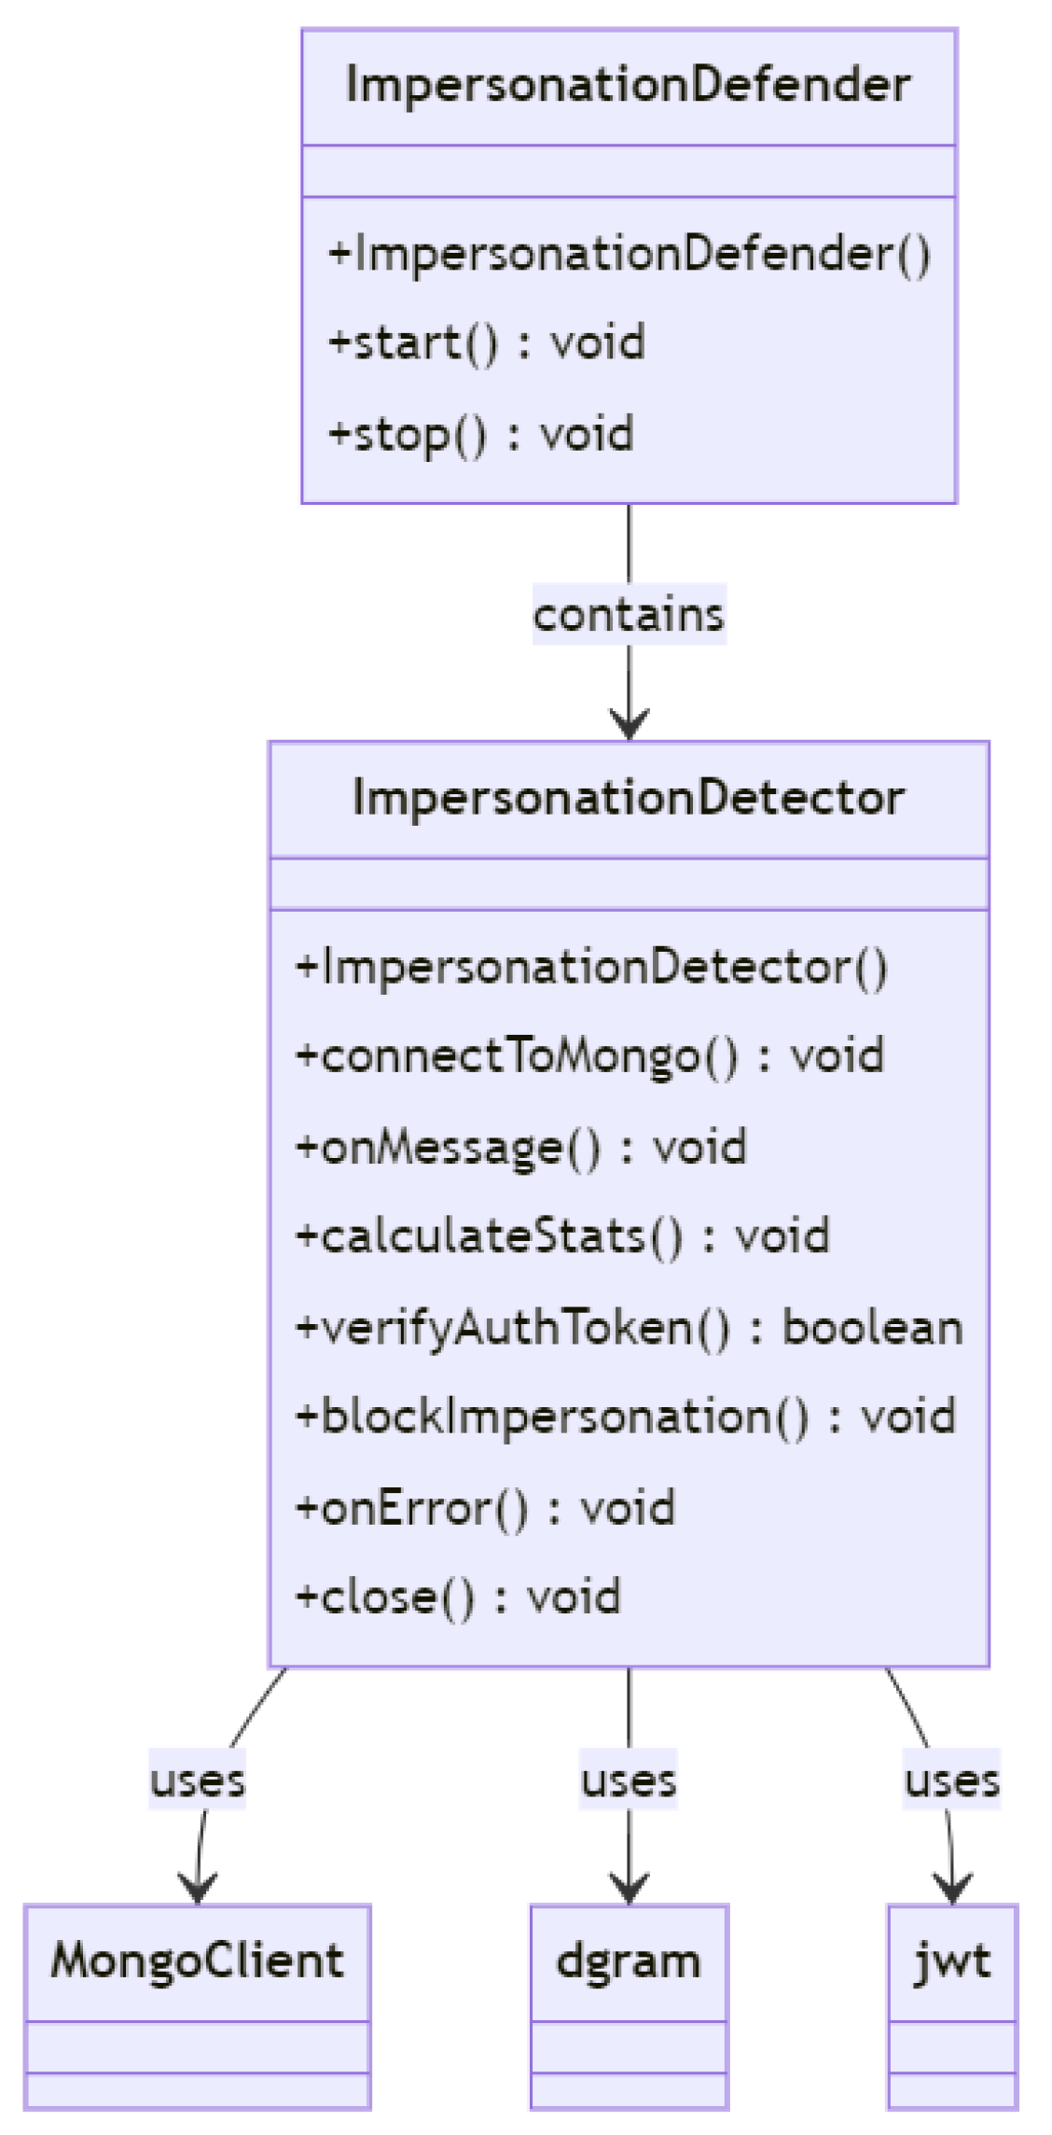Screen dimensions: 1052x2135
Task: Select the +ImpersonationDetector() constructor entry
Action: (591, 967)
